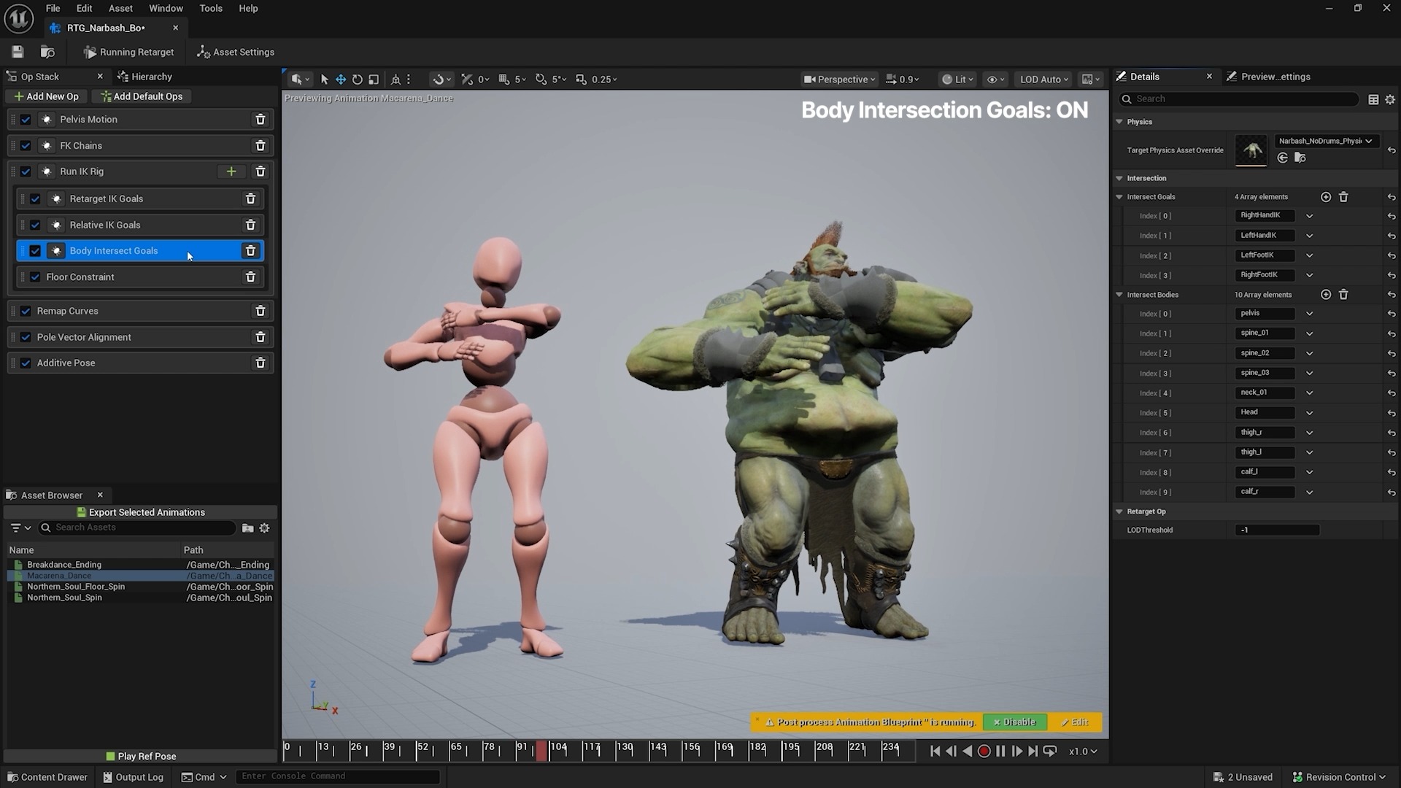The width and height of the screenshot is (1401, 788).
Task: Toggle the Additive Pose op checkbox
Action: point(26,363)
